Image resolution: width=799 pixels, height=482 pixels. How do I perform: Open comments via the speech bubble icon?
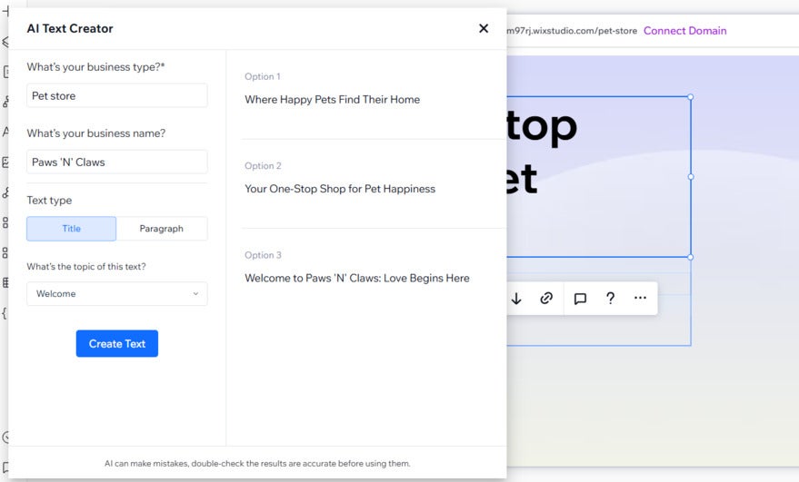pos(580,299)
